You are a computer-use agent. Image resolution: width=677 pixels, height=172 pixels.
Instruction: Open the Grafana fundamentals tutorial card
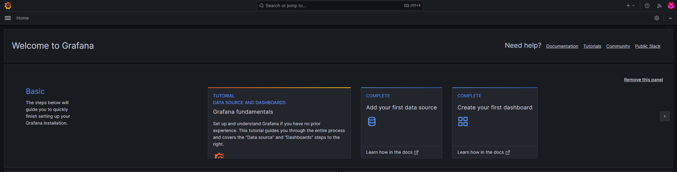(x=279, y=123)
